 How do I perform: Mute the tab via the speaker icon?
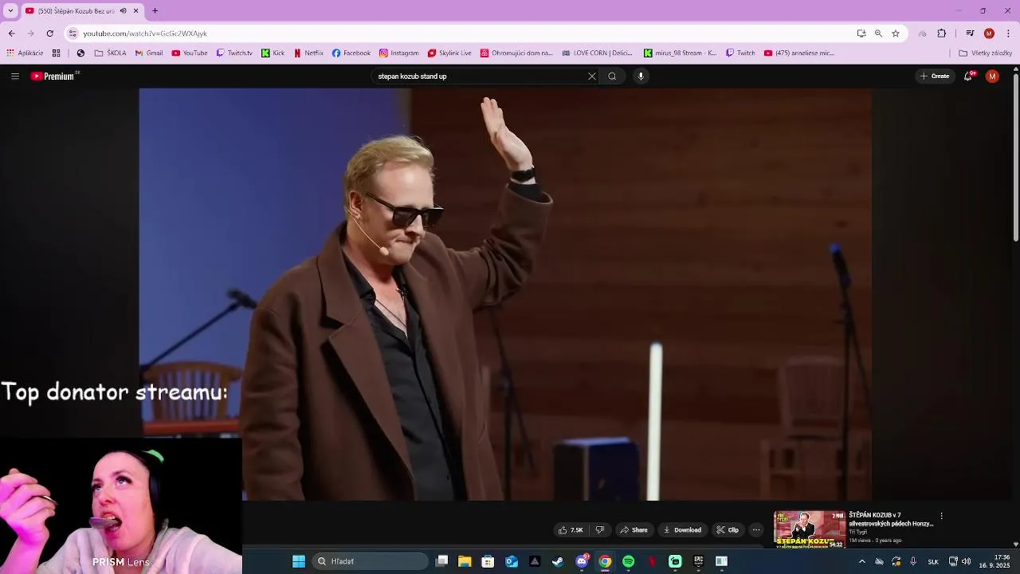pos(123,10)
